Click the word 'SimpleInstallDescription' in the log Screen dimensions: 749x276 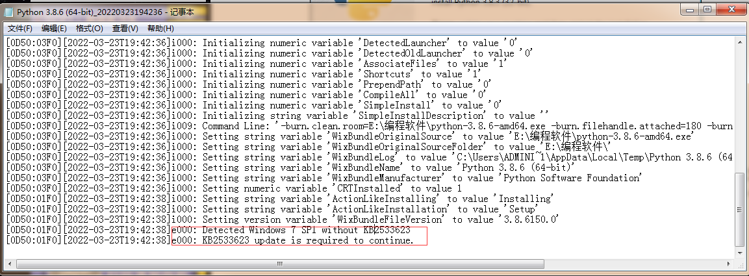422,116
